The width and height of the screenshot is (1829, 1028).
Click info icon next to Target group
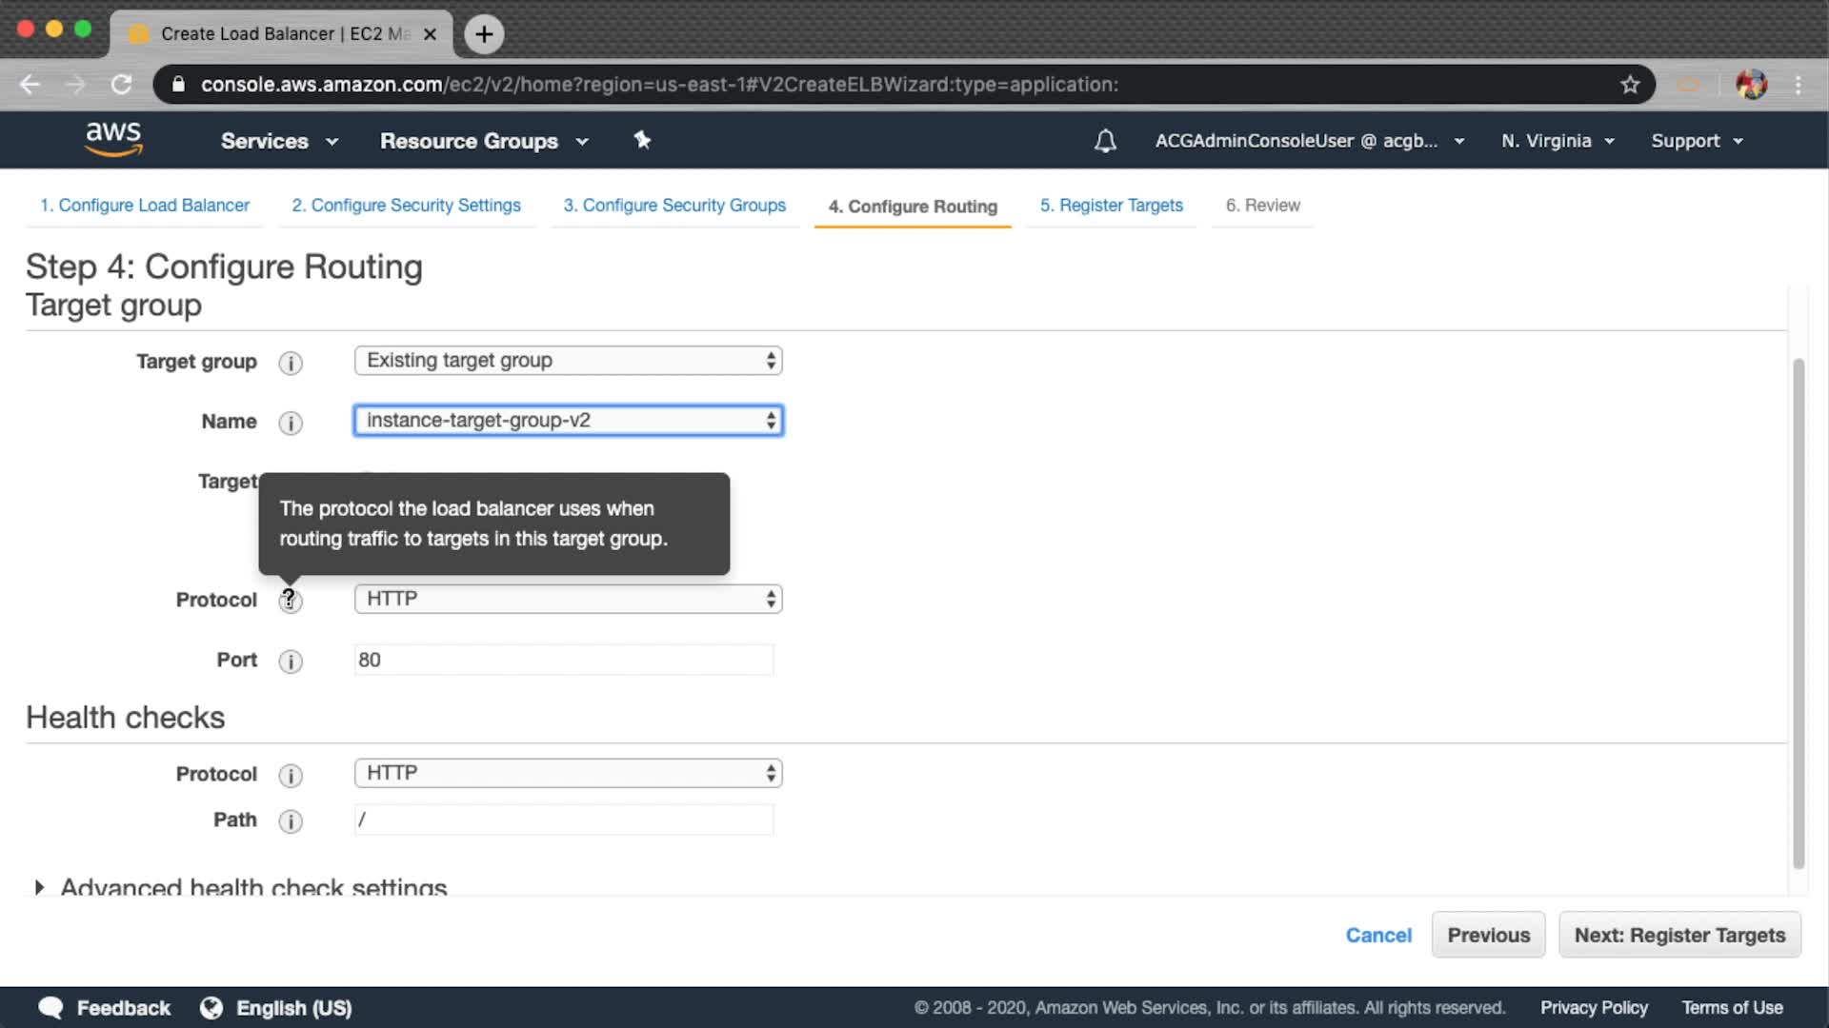[291, 363]
